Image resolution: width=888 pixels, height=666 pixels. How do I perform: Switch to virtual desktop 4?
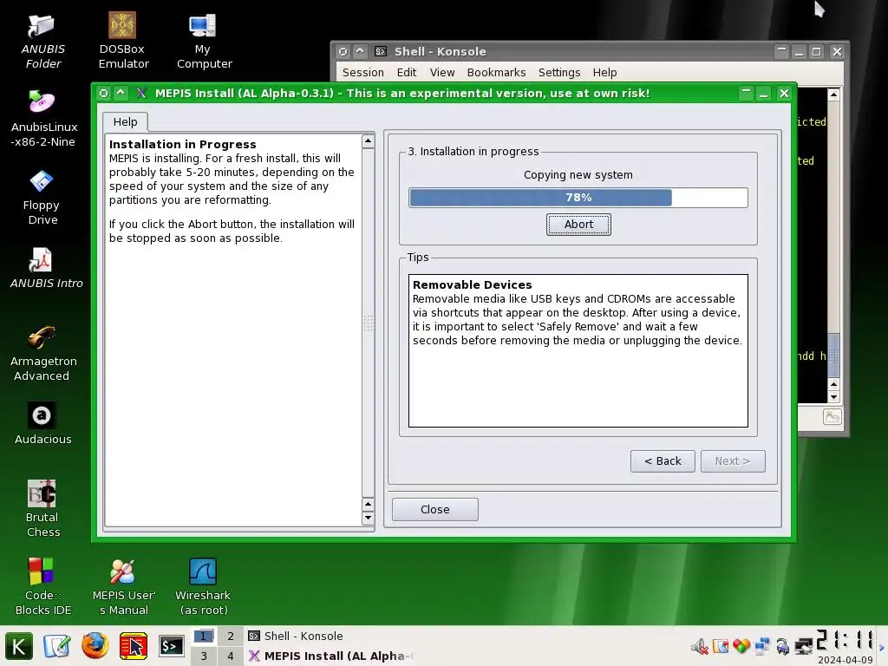231,656
